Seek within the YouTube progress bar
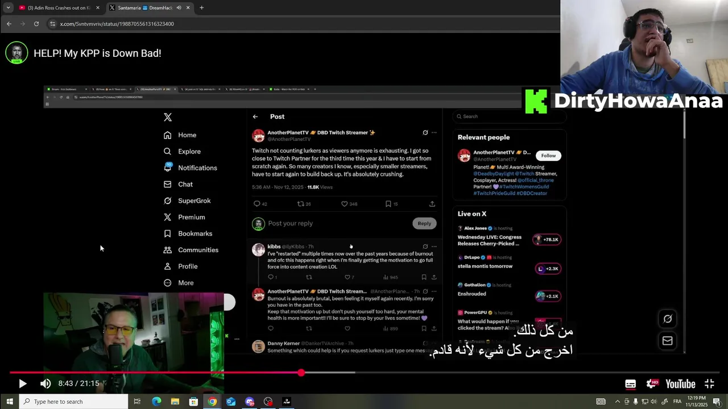The height and width of the screenshot is (409, 728). [x=364, y=373]
